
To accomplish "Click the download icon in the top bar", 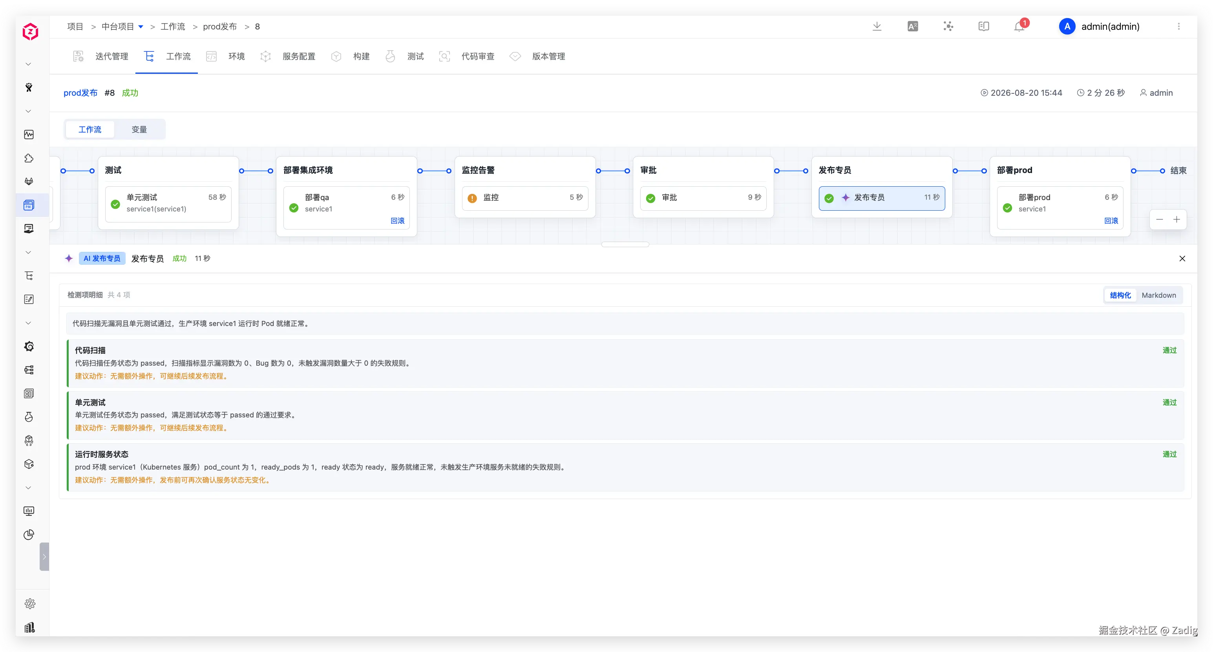I will [x=877, y=26].
